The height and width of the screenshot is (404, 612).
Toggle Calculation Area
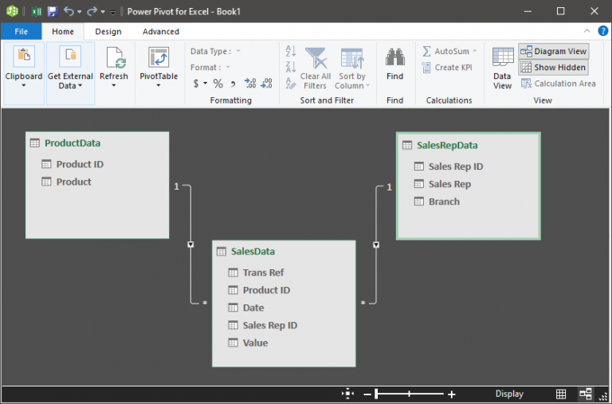tap(558, 84)
